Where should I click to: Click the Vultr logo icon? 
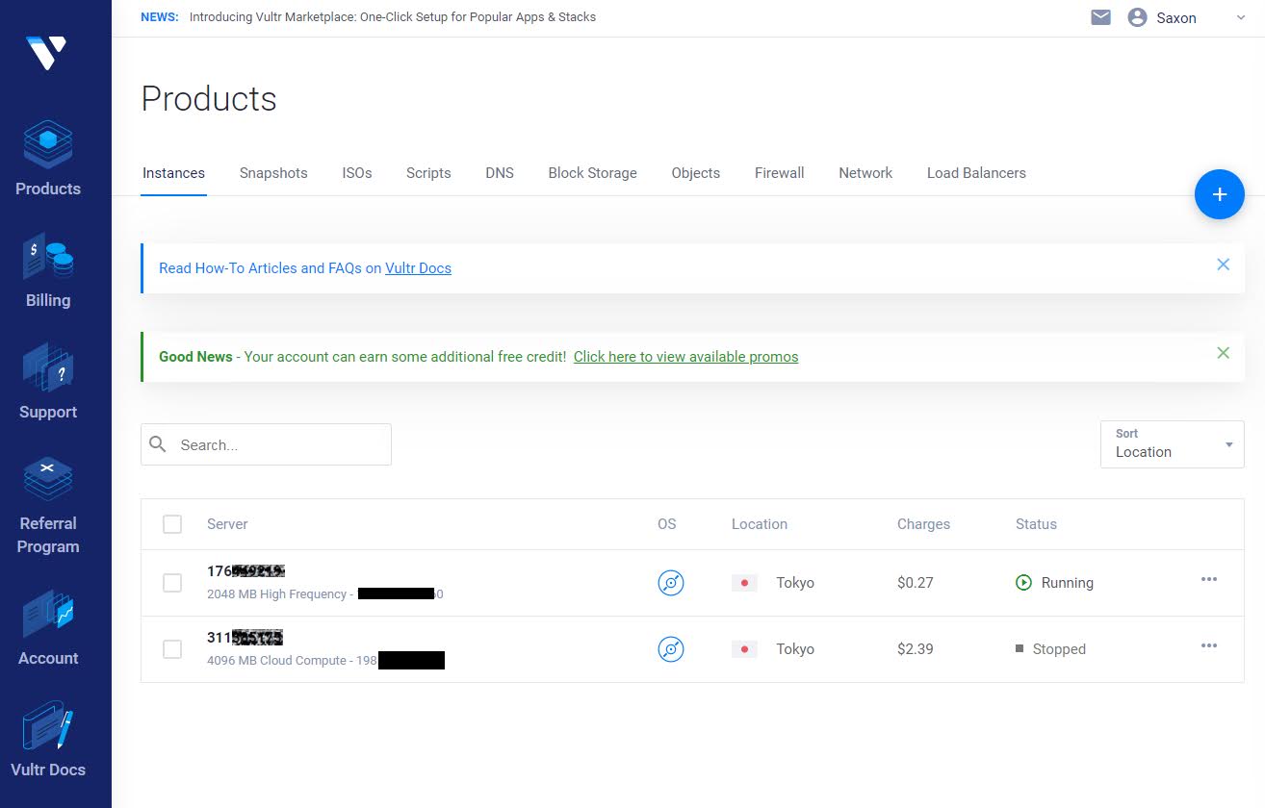pos(46,53)
